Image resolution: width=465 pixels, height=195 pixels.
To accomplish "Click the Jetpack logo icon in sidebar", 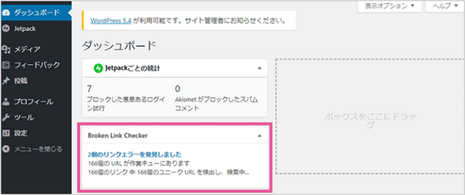I will (x=5, y=29).
